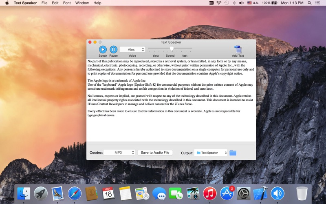Open Mail stamp icon in Dock
Screen dimensions: 326x204
point(57,193)
